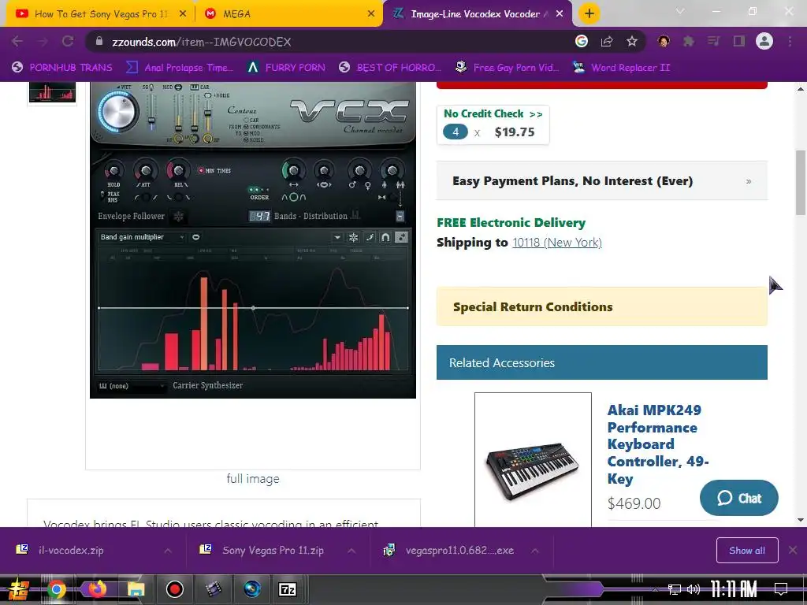Viewport: 807px width, 605px height.
Task: Open the full image link
Action: [253, 478]
